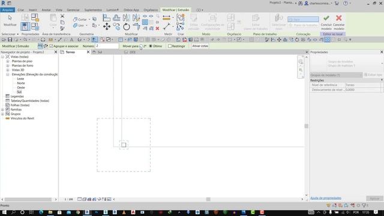Click the Text 'A' icon in quick access toolbar

click(x=71, y=40)
